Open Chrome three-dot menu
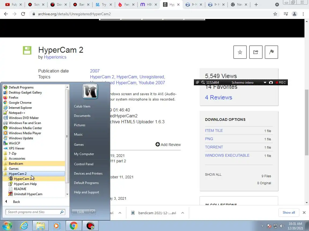Screen dimensions: 309x231 303,14
